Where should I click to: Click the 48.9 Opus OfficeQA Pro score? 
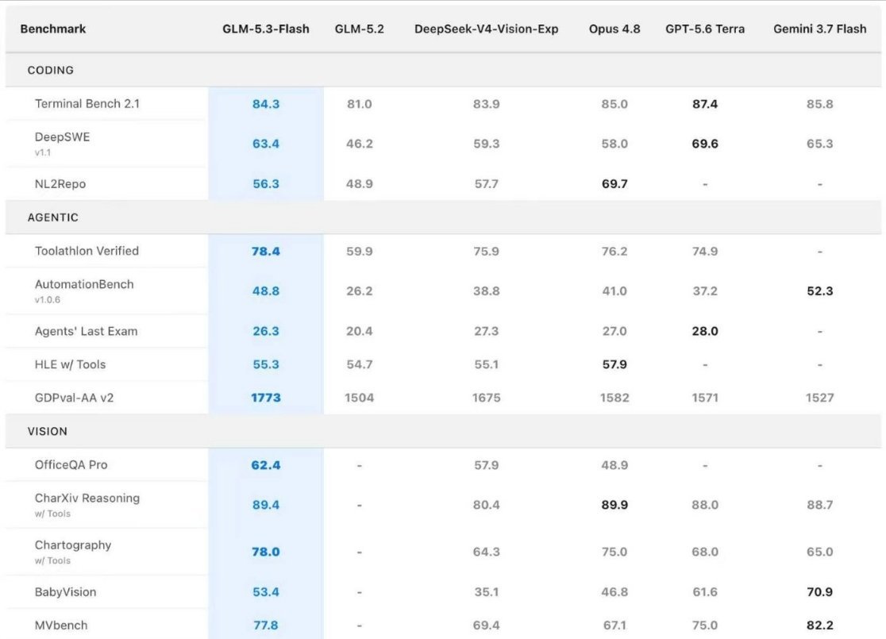pyautogui.click(x=614, y=465)
